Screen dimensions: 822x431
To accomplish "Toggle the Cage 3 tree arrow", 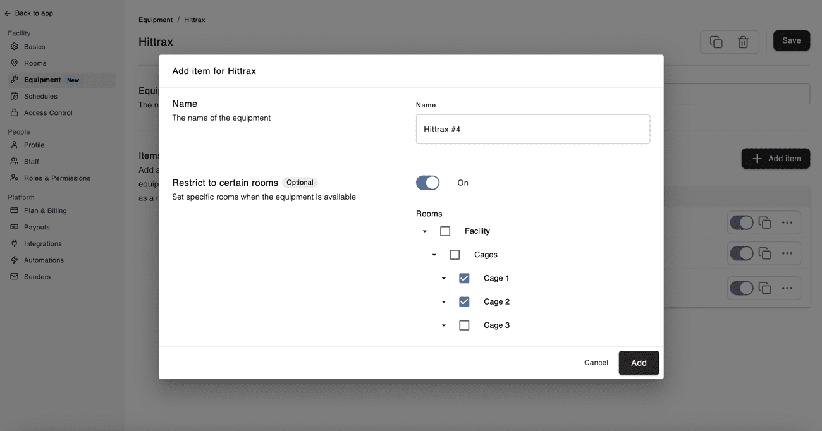I will coord(443,325).
